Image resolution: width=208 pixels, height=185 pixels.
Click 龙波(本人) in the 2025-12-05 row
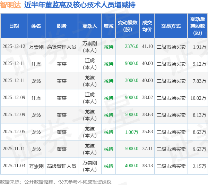pyautogui.click(x=90, y=132)
